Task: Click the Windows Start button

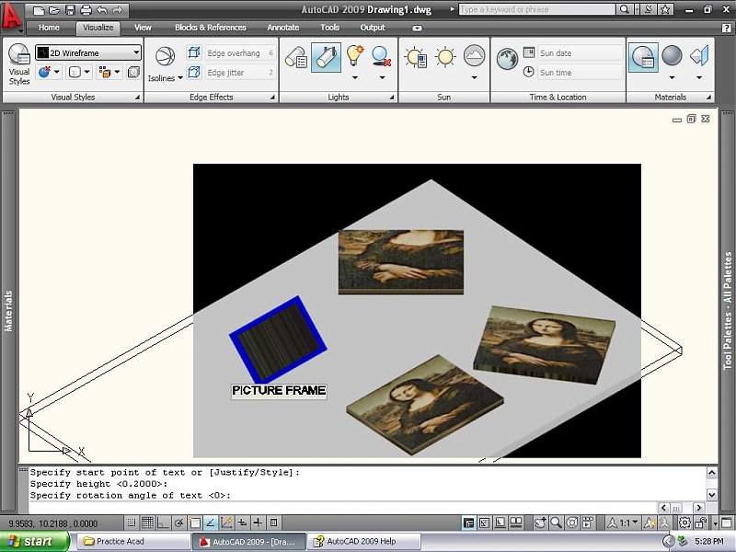Action: 34,541
